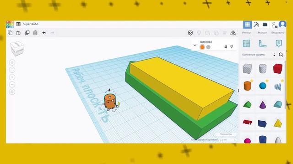Collapse the Цилиндр inspector panel
This screenshot has height=164, width=293.
tap(195, 45)
